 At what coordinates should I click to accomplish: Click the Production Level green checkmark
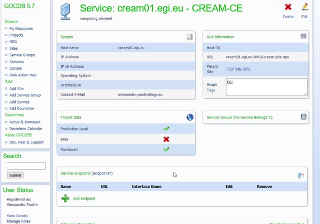click(x=166, y=129)
